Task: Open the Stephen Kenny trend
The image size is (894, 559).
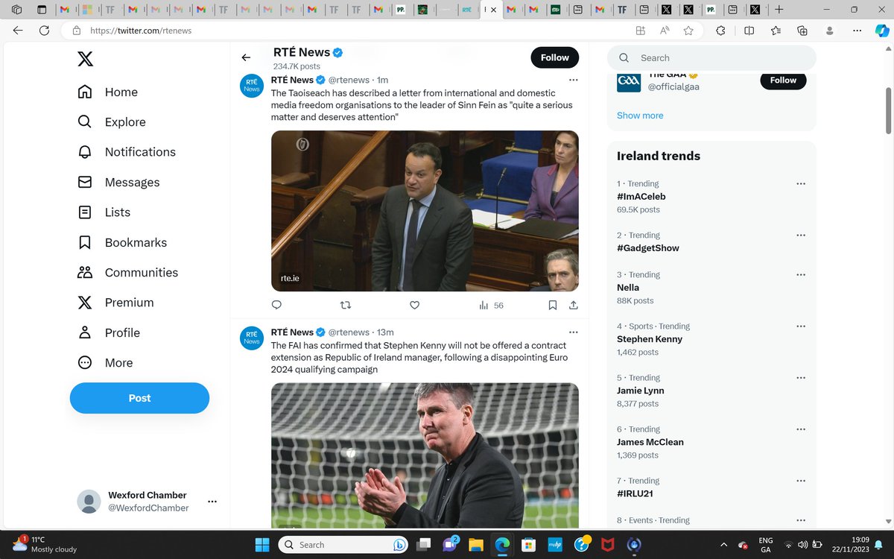Action: click(x=650, y=339)
